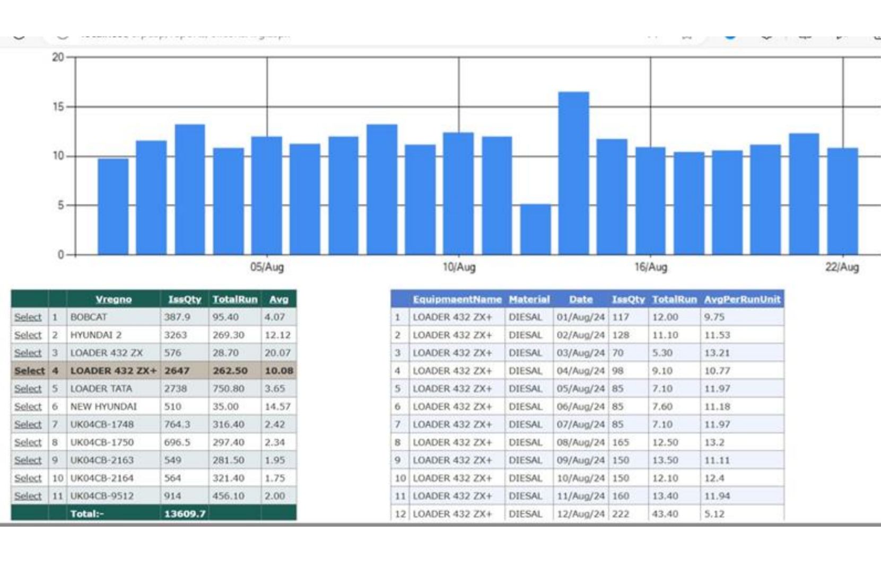Click the tallest chart bar near 14 Aug
The image size is (881, 566).
[574, 170]
